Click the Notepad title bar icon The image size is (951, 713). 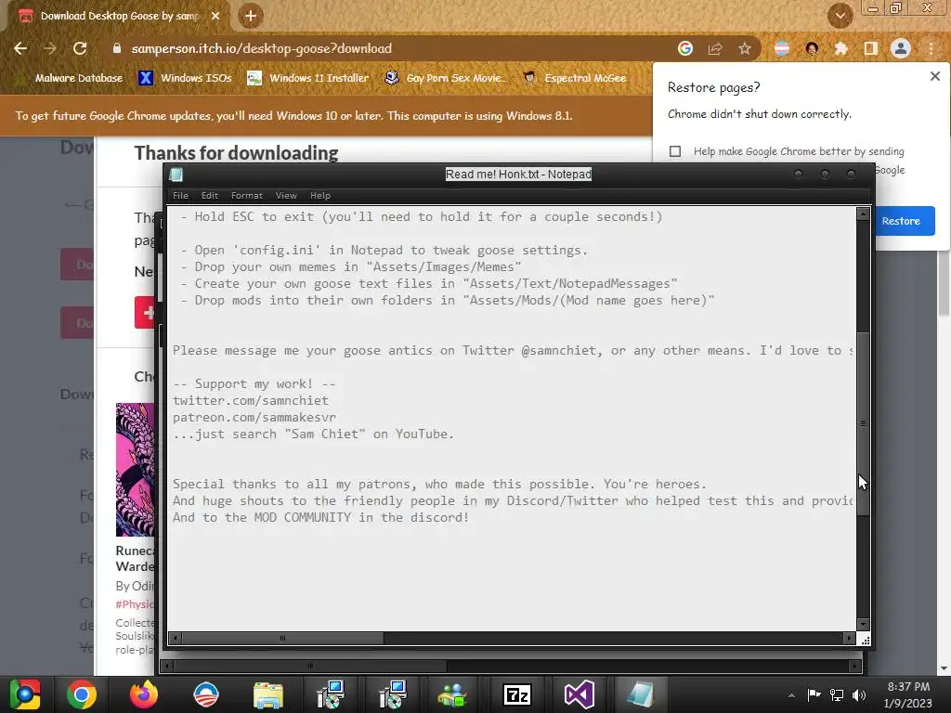click(176, 175)
